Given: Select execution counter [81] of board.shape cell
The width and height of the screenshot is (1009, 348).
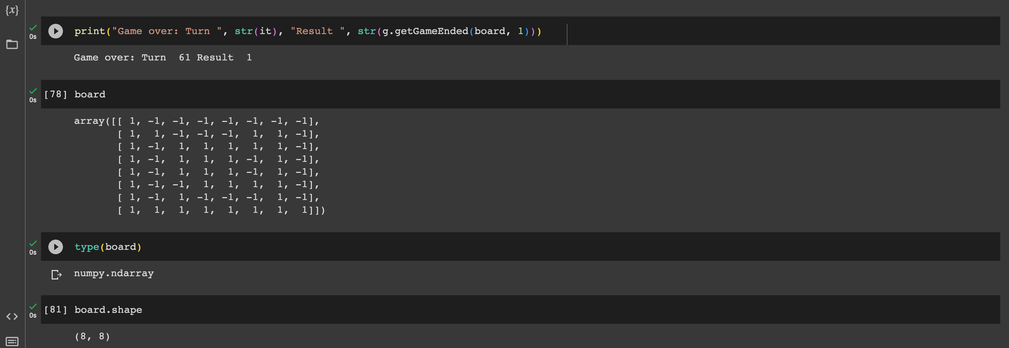Looking at the screenshot, I should pyautogui.click(x=56, y=310).
